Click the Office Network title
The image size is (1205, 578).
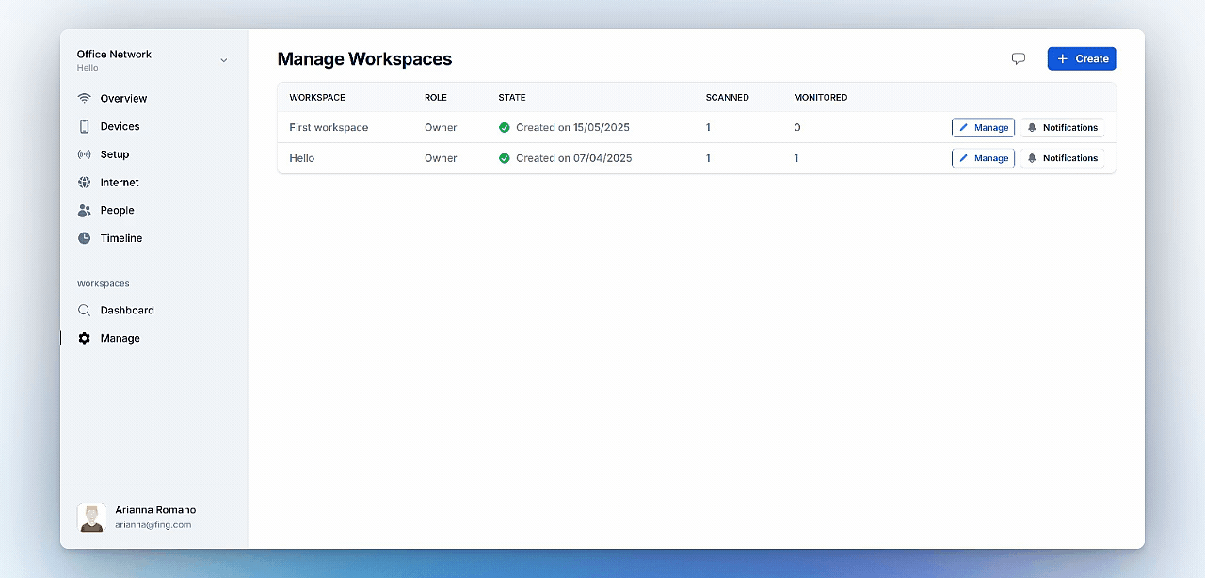tap(114, 55)
